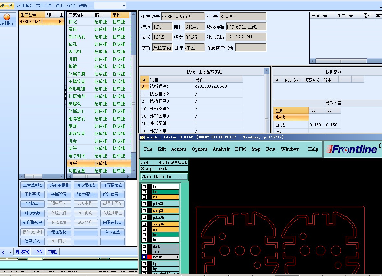This screenshot has width=382, height=276.
Task: Click the 修改信息R button
Action: point(112,194)
